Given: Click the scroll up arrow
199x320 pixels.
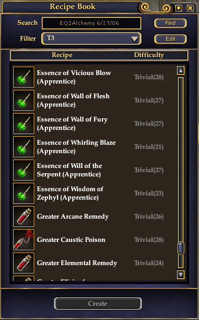Looking at the screenshot, I should coord(181,70).
